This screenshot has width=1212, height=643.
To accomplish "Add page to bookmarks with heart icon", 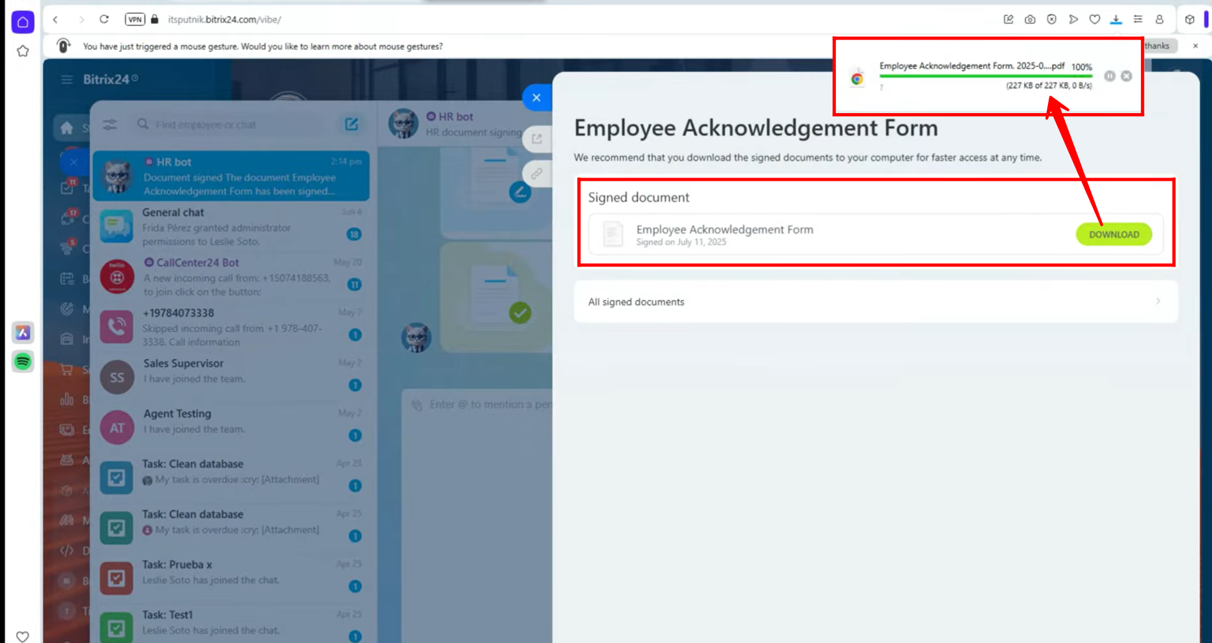I will [1095, 20].
